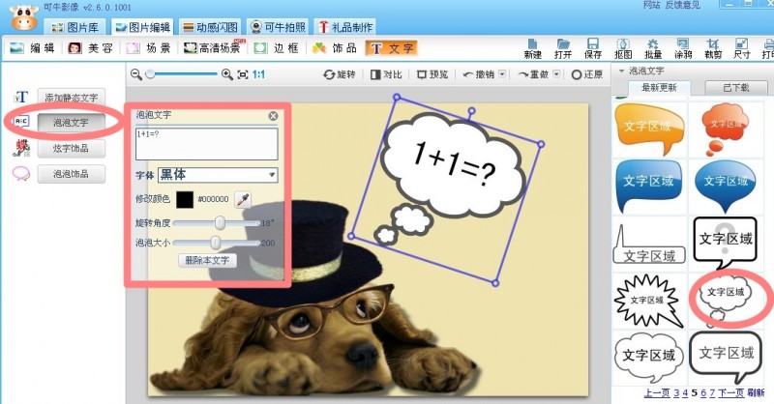Click the 旋转角度 slider handle
This screenshot has width=774, height=404.
(x=220, y=223)
